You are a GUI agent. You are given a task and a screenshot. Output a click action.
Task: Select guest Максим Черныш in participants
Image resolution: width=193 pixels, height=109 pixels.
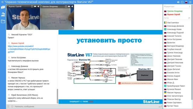174,93
